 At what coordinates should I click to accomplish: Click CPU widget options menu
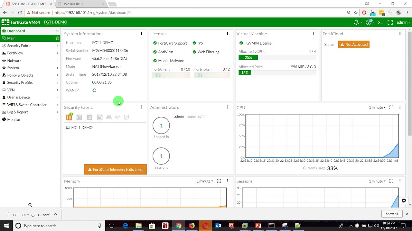[400, 107]
